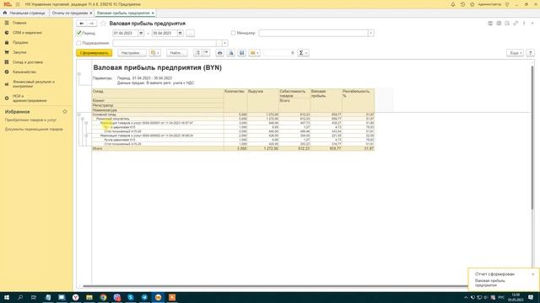Open send by email dropdown icon
The image size is (540, 303).
click(254, 53)
